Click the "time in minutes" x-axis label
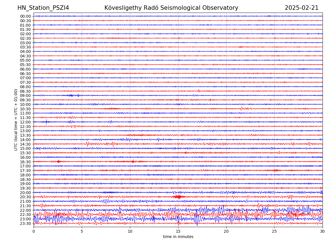This screenshot has height=252, width=336. (x=178, y=237)
